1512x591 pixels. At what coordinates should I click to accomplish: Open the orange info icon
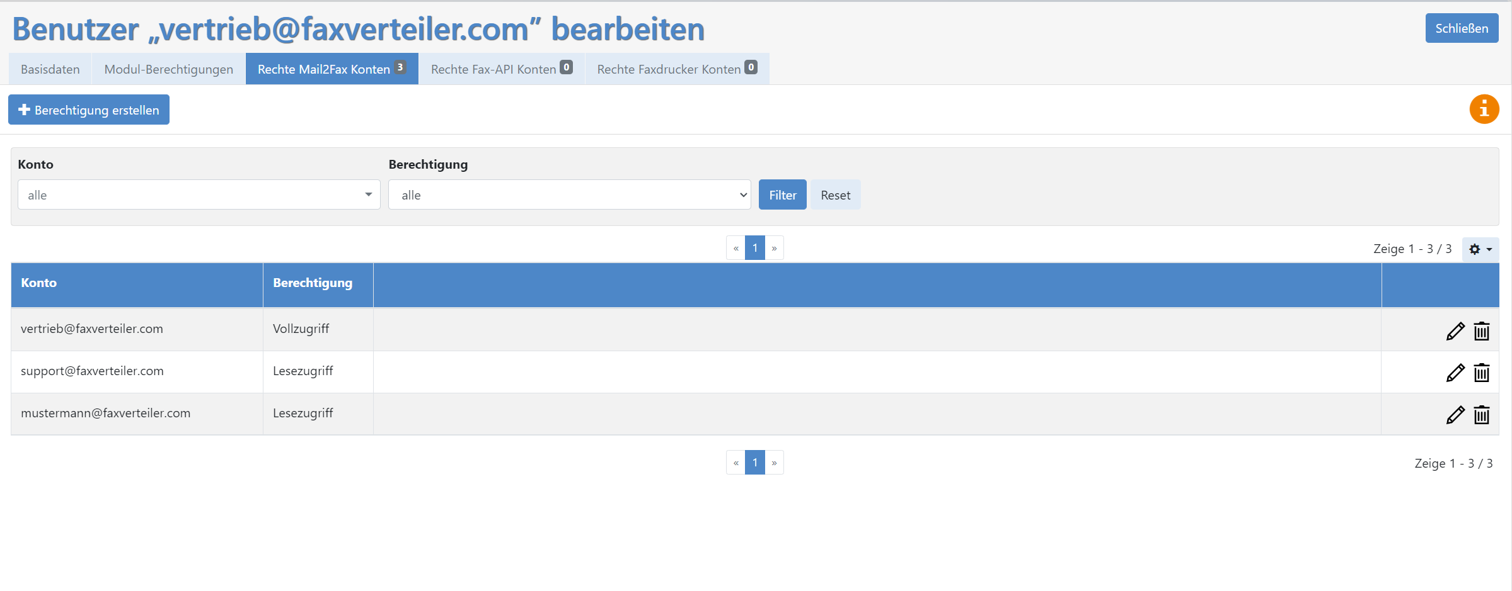(1484, 110)
